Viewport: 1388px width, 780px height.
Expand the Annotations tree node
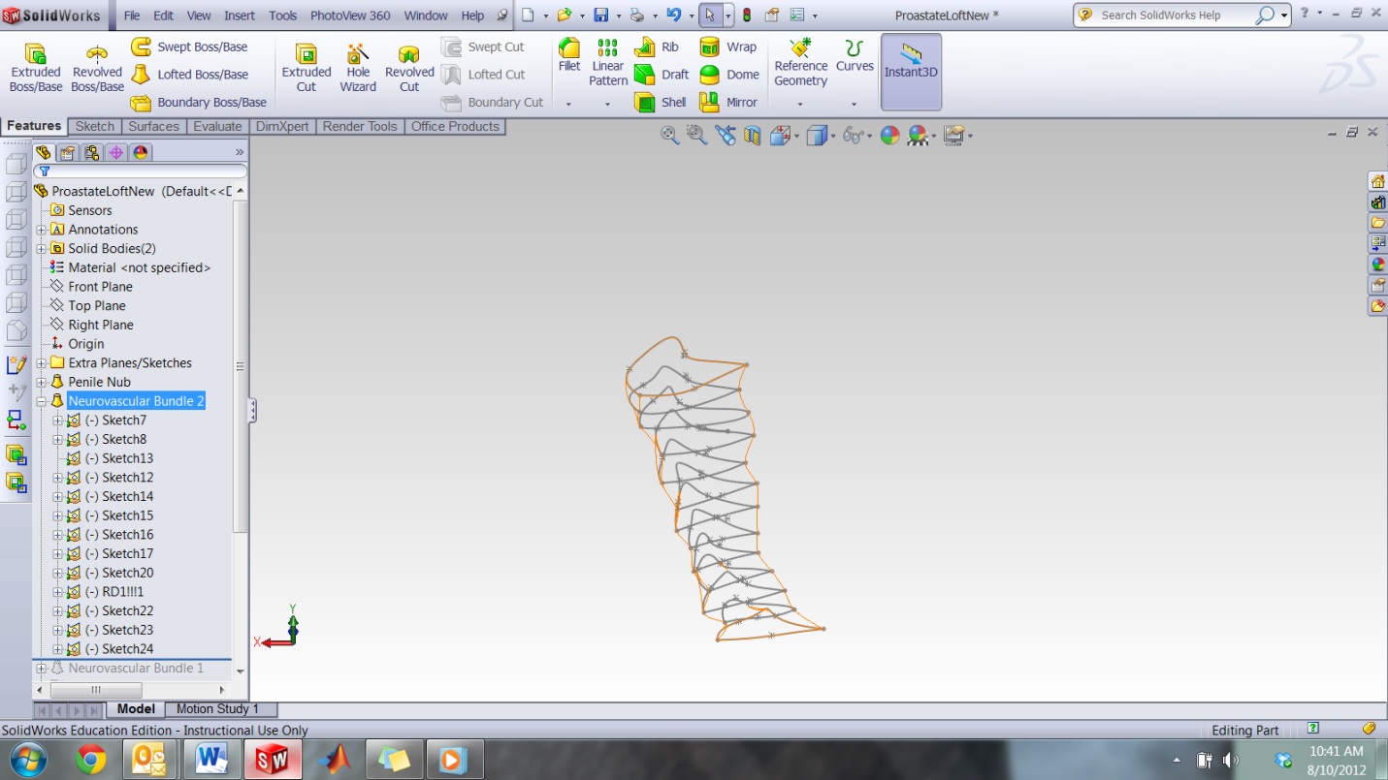click(42, 230)
